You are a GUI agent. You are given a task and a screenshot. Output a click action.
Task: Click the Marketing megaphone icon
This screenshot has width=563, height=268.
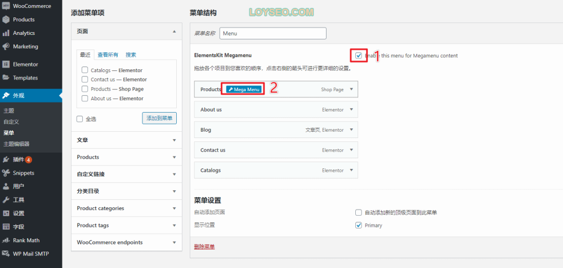tap(6, 47)
